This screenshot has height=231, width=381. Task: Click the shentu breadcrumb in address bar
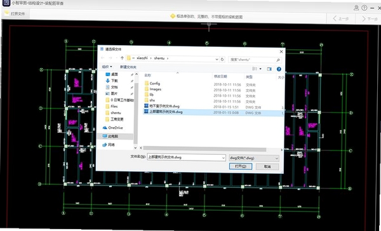click(x=159, y=58)
